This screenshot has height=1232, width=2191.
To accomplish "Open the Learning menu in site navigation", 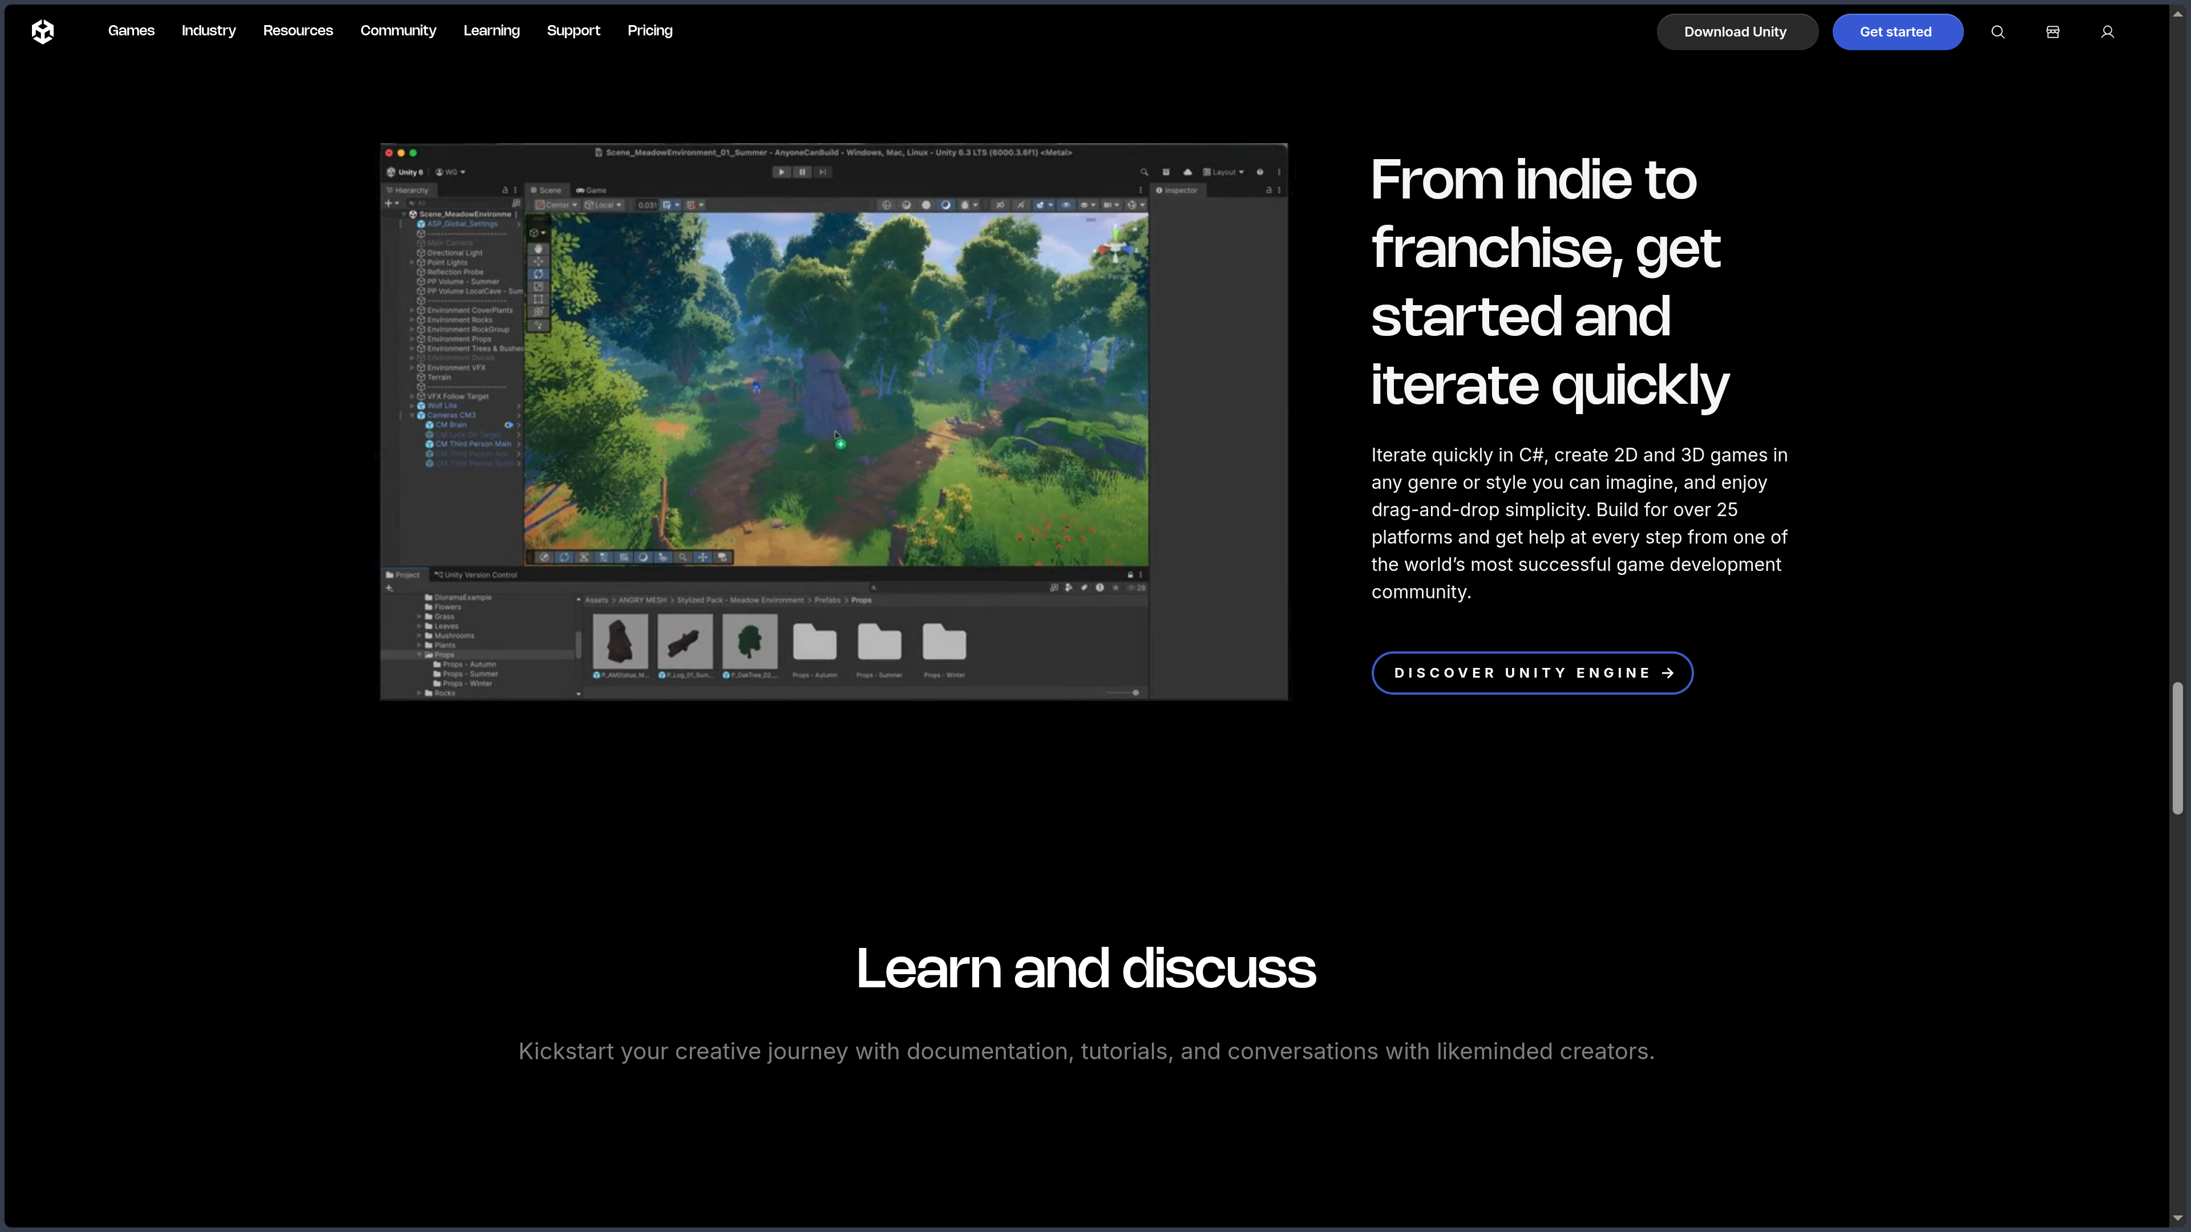I will pos(492,31).
